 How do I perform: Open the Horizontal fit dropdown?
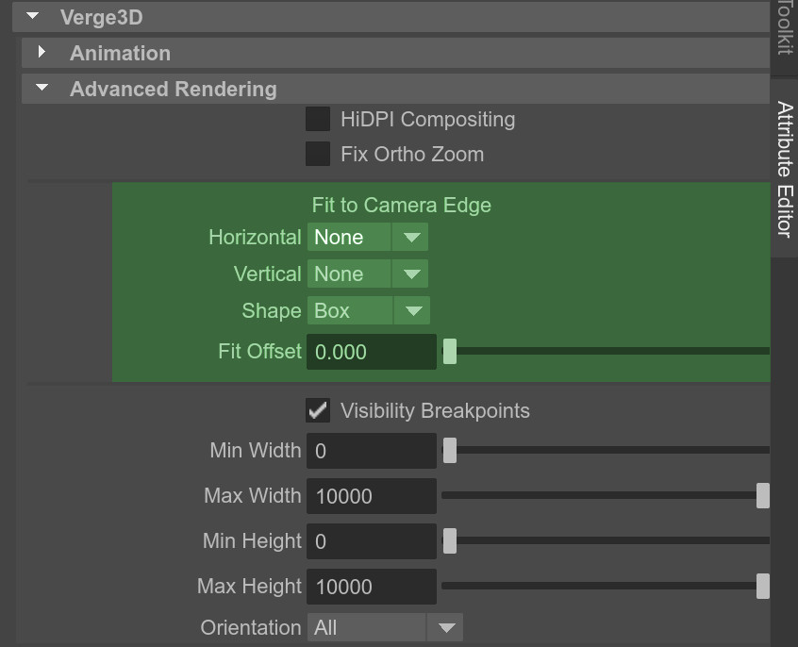368,238
